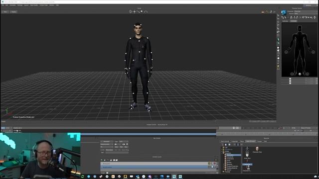Click the Zero button in Key Controls

click(x=117, y=147)
